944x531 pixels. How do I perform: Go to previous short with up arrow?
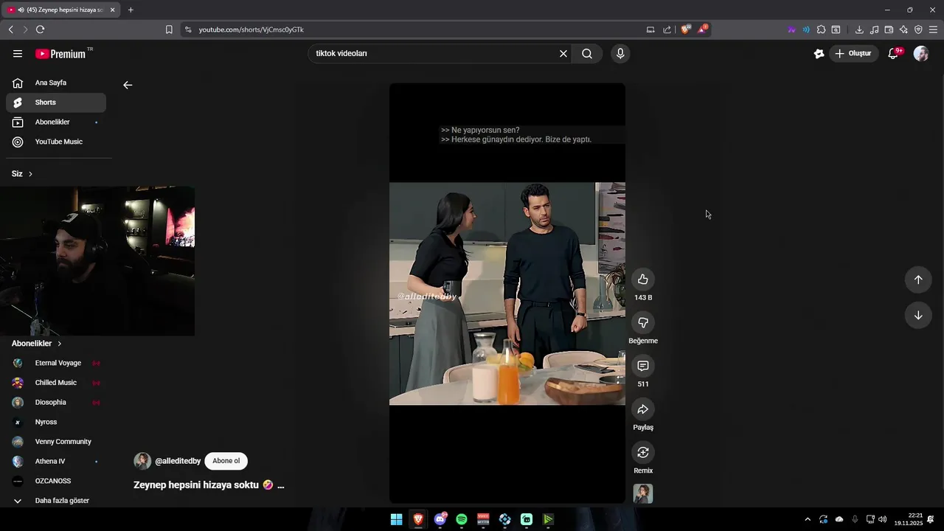[918, 280]
